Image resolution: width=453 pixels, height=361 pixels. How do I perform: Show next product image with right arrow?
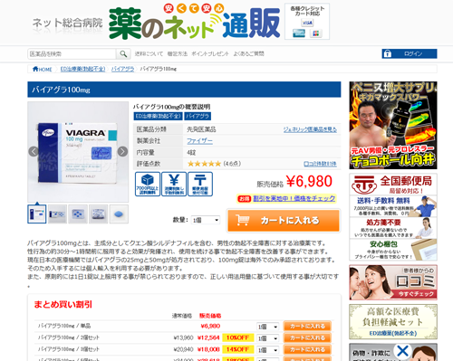122,151
